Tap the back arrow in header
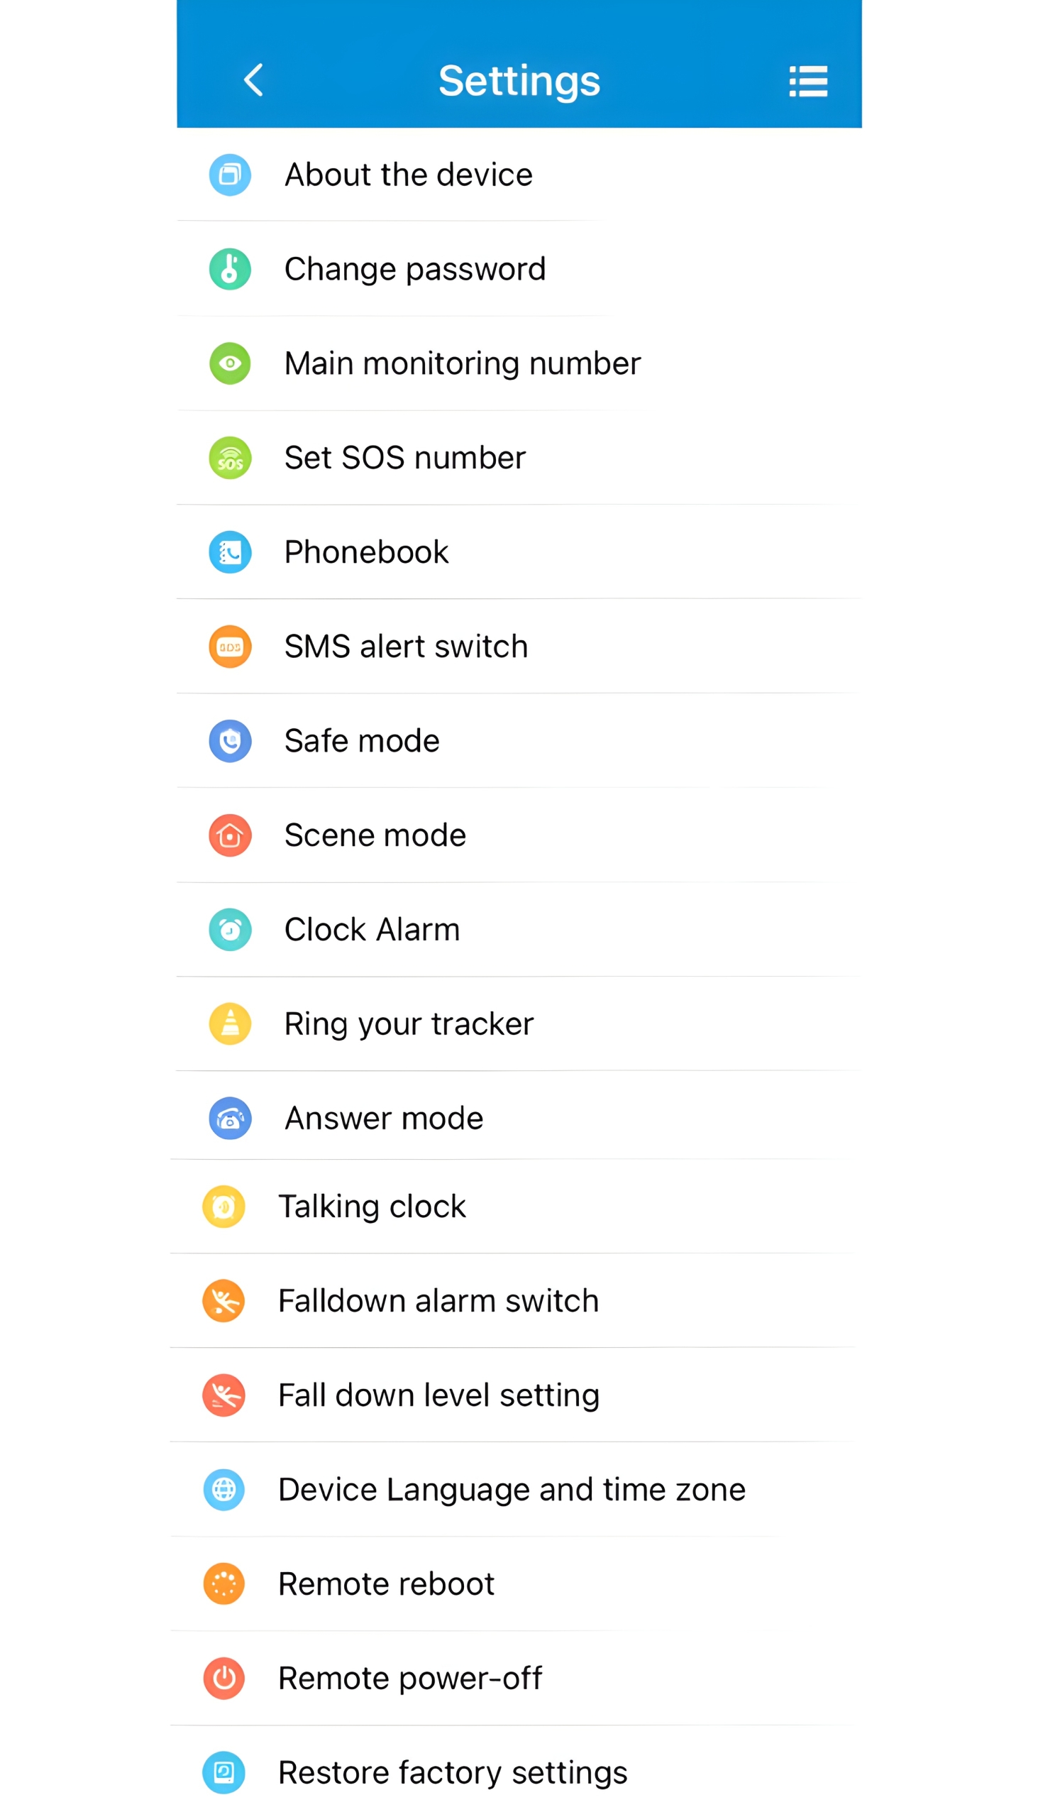Image resolution: width=1038 pixels, height=1817 pixels. tap(254, 79)
